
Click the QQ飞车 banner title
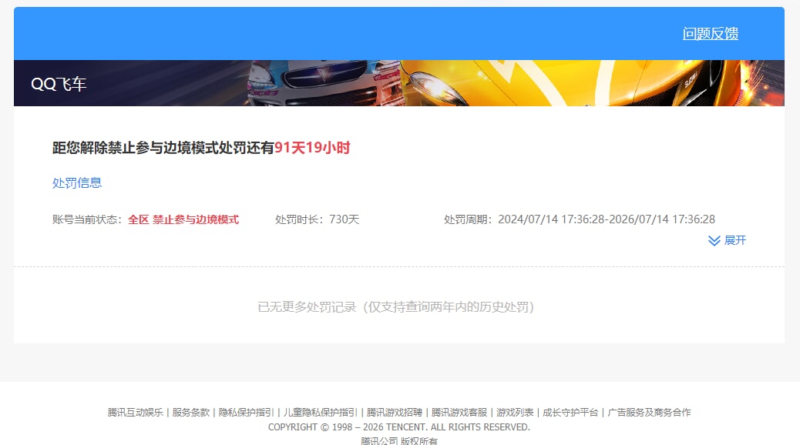(59, 84)
